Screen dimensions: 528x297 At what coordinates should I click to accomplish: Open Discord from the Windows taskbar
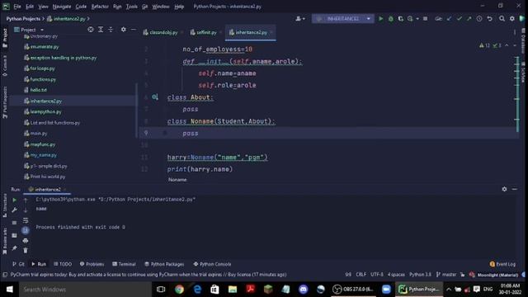coord(303,290)
